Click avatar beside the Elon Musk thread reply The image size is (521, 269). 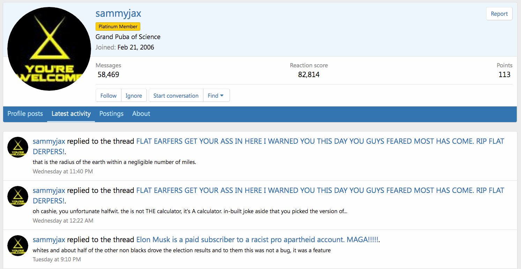pyautogui.click(x=18, y=246)
